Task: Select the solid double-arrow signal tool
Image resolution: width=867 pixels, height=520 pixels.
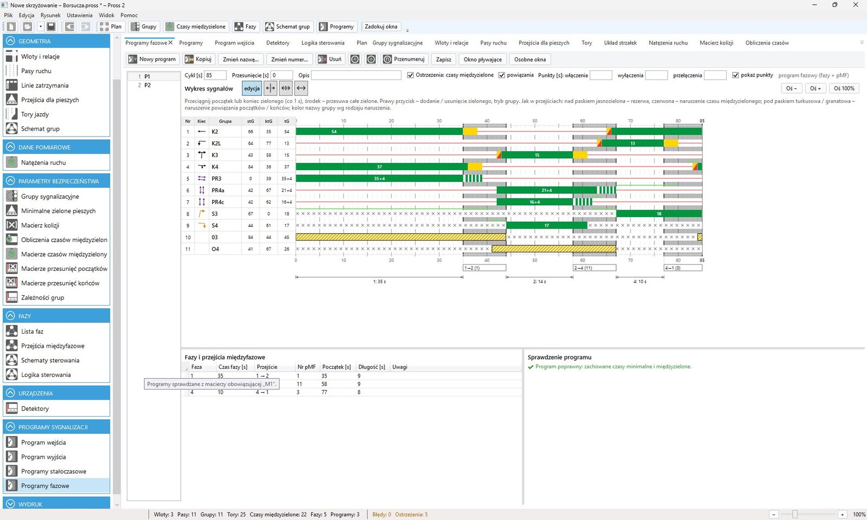Action: (301, 88)
